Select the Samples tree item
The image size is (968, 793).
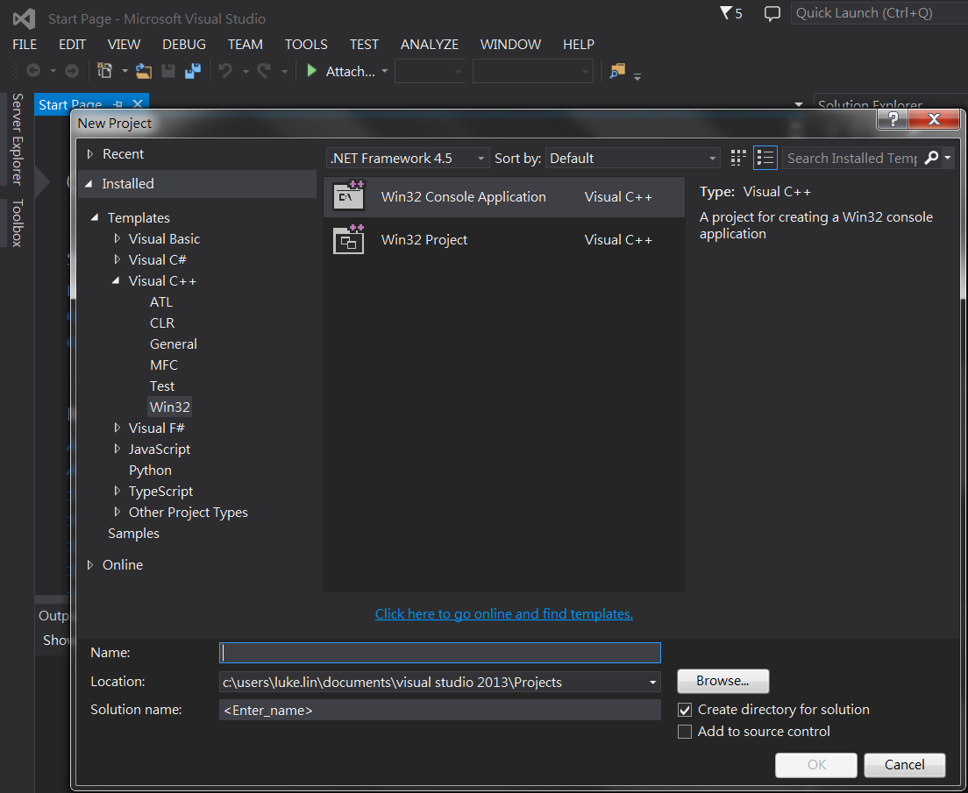click(x=133, y=533)
